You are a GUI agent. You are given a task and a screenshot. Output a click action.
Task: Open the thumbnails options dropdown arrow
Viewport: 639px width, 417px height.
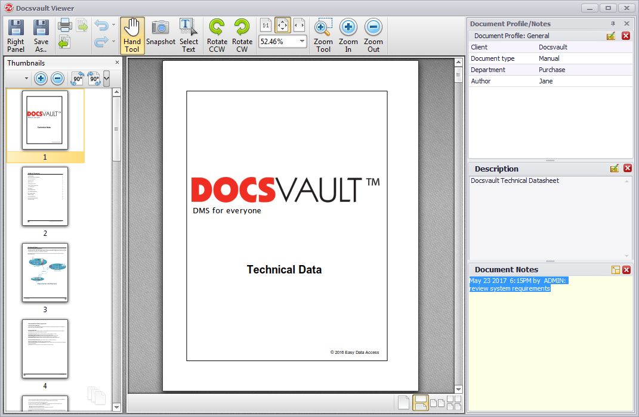click(26, 79)
